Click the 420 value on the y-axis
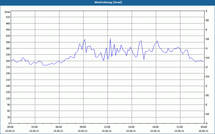The width and height of the screenshot is (215, 134). [8, 36]
